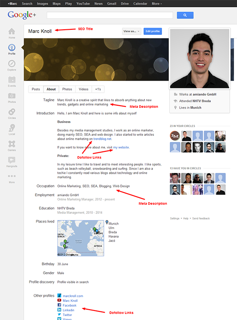Open the Help footer link
This screenshot has height=320, width=237.
[x=186, y=218]
